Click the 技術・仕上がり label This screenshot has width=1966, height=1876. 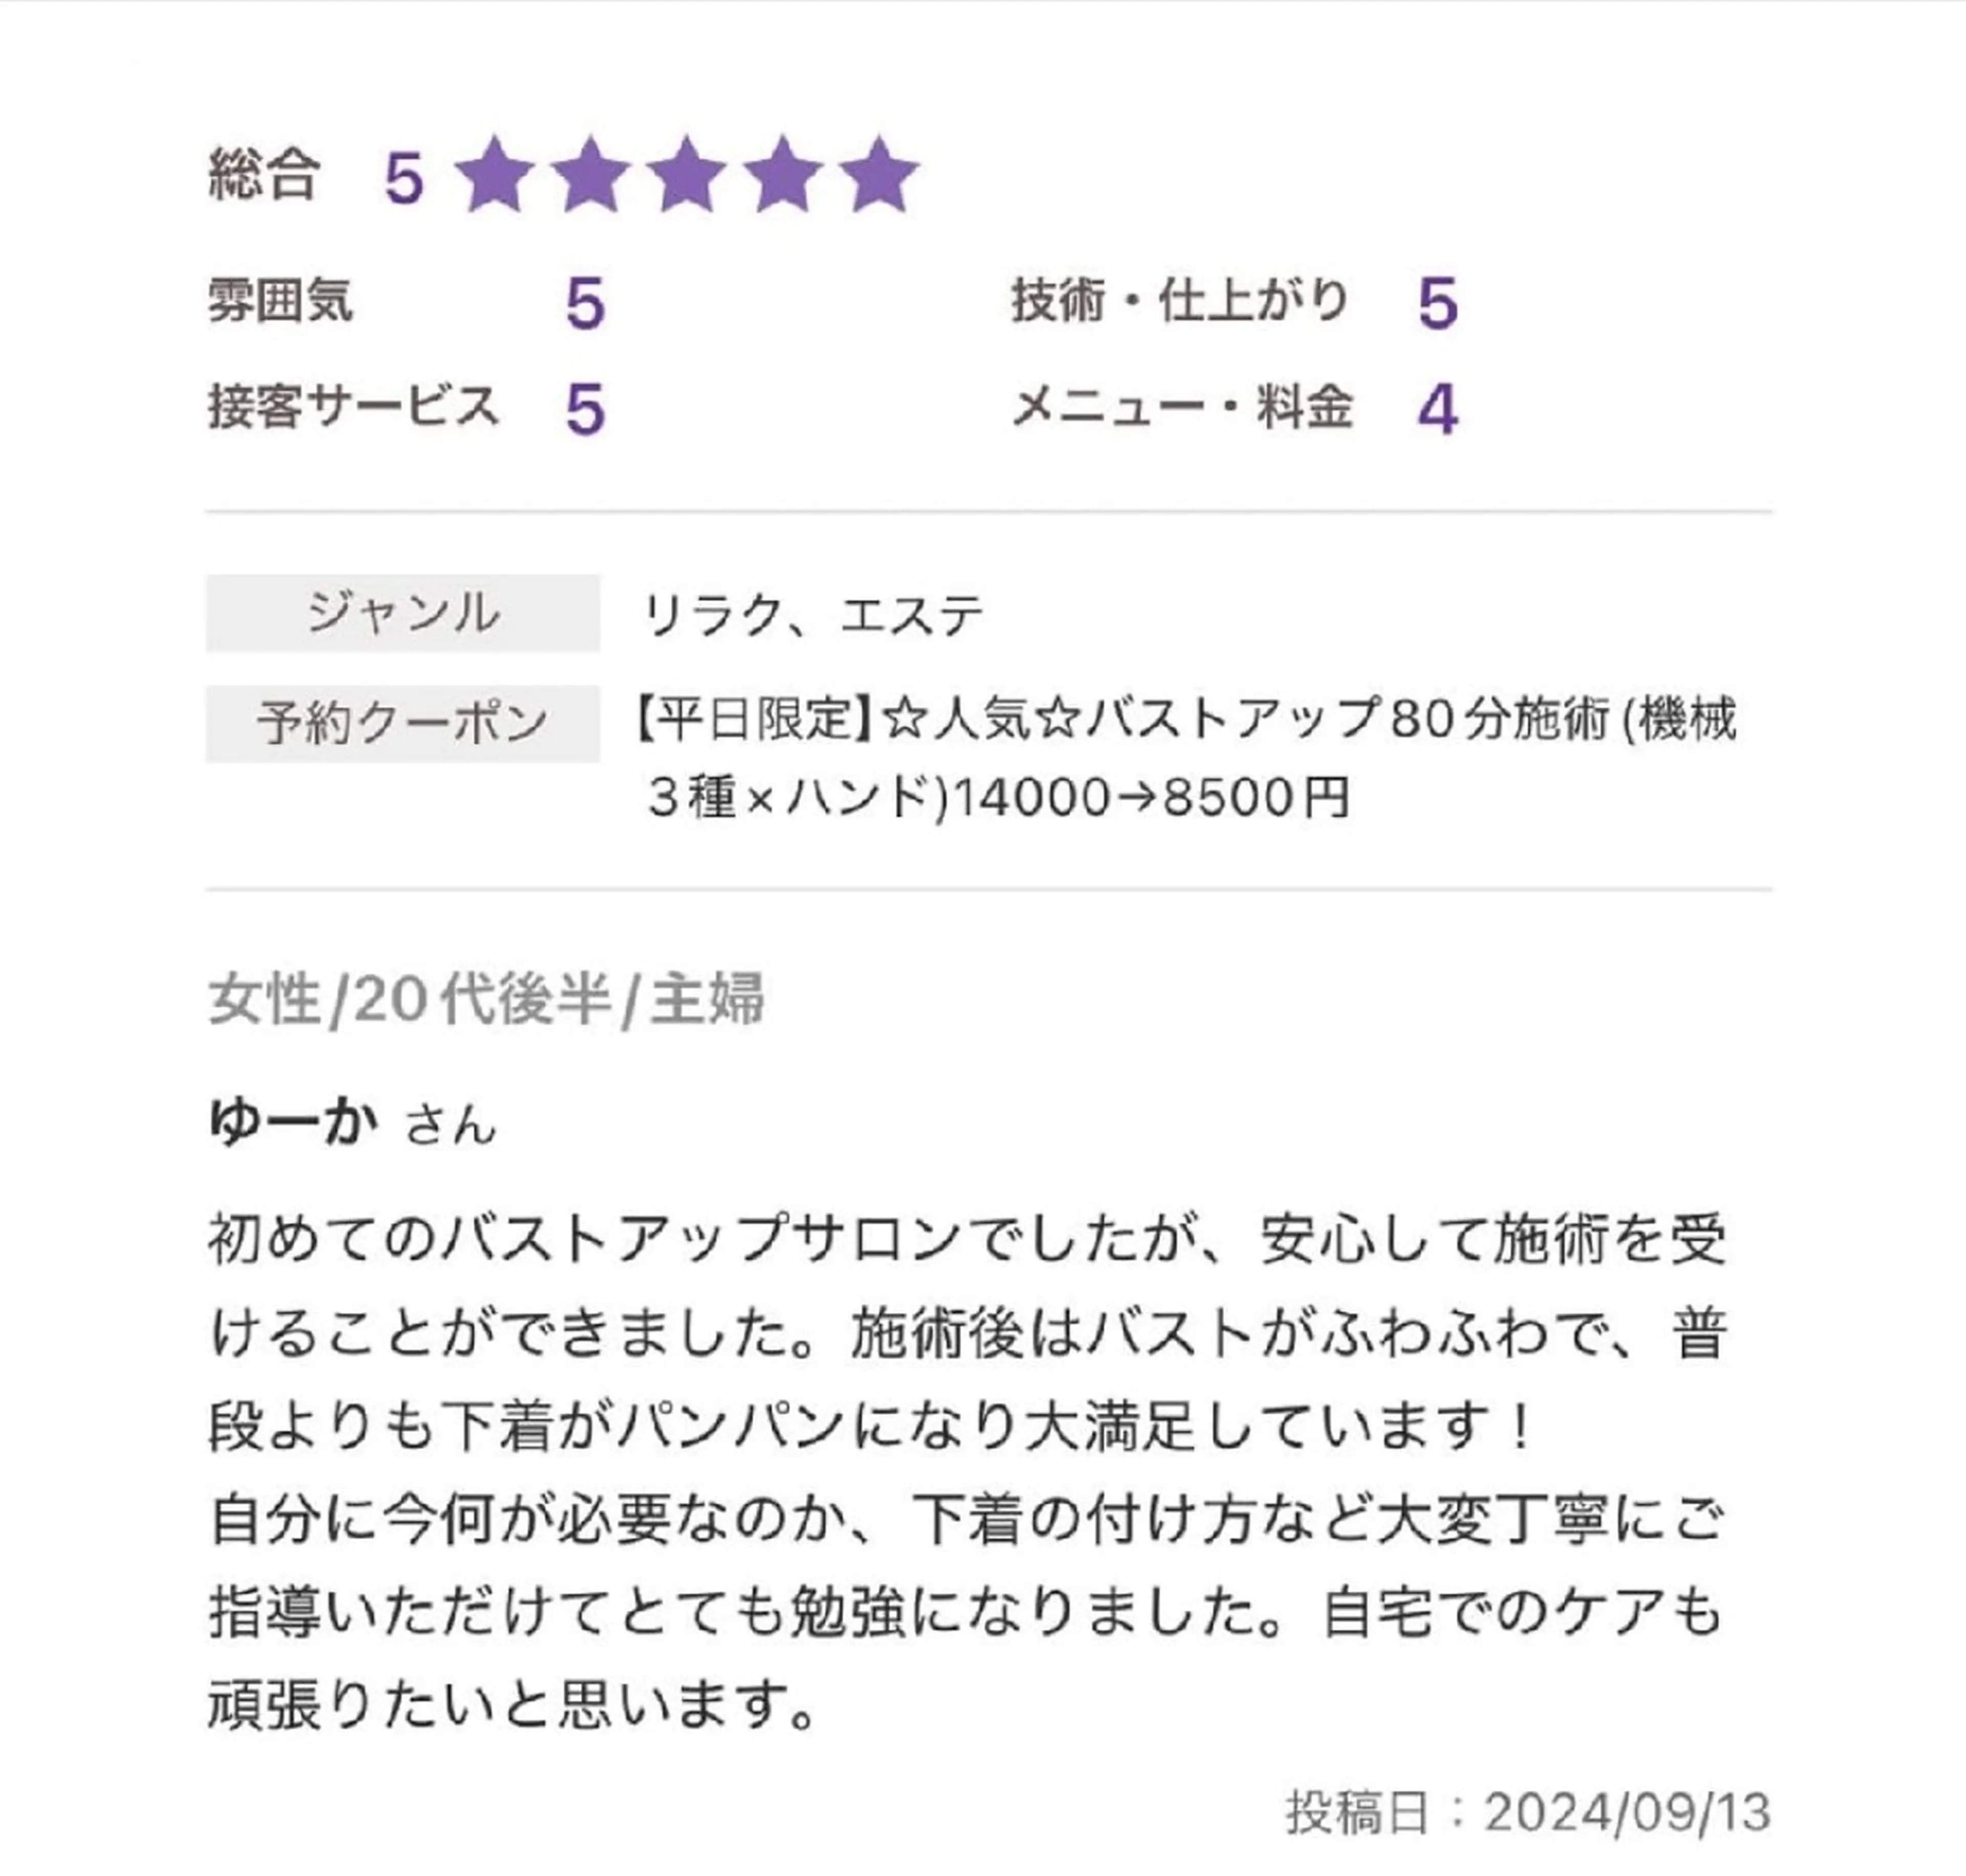click(1180, 300)
